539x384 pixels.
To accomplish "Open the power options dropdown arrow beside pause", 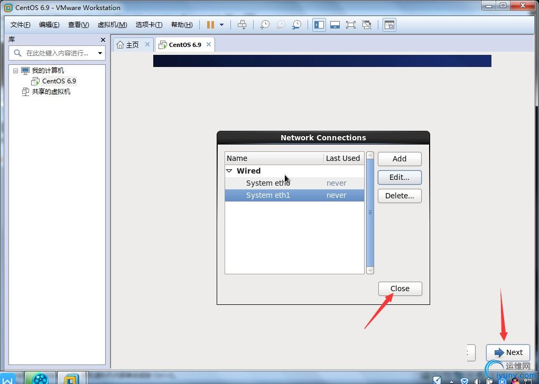I will point(222,25).
